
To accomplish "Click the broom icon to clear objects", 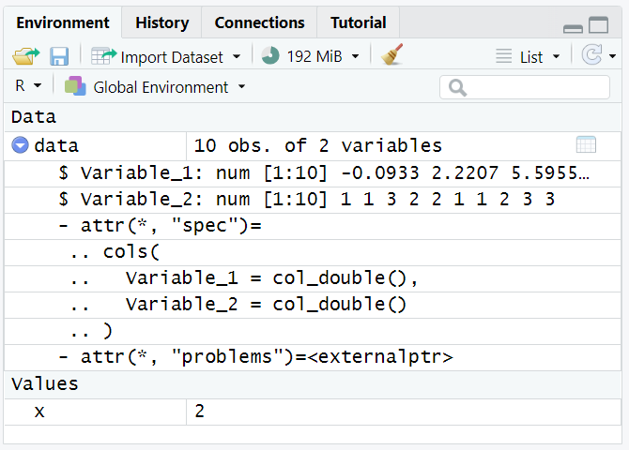I will click(x=392, y=56).
